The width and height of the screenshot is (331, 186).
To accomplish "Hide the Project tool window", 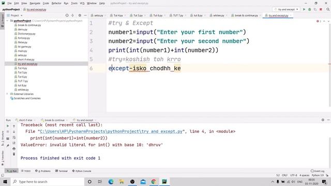I will coord(85,16).
